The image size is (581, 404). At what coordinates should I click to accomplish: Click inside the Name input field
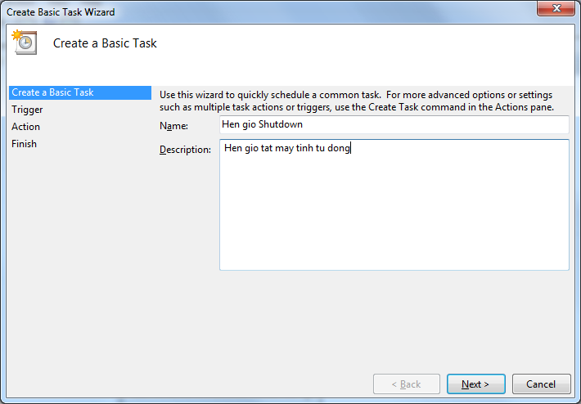(394, 124)
